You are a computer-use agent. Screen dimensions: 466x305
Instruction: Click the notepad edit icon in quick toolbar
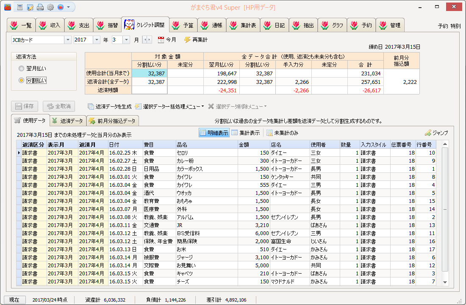click(30, 7)
